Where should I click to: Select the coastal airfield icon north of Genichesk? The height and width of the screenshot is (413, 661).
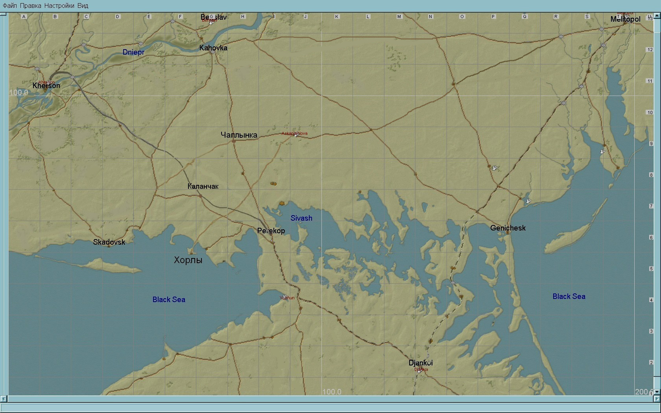(528, 201)
